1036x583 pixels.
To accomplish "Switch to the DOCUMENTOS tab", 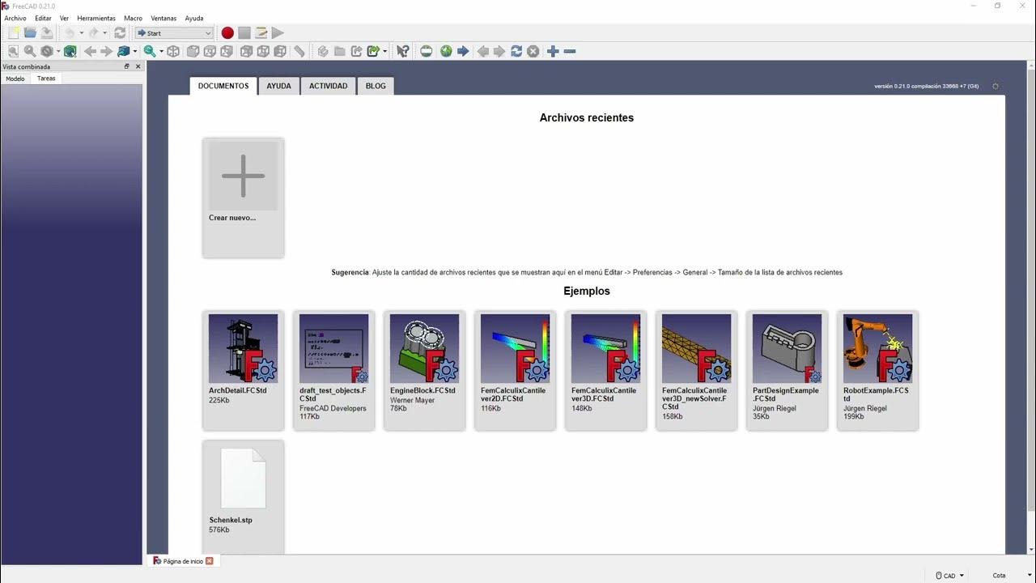I will click(223, 86).
